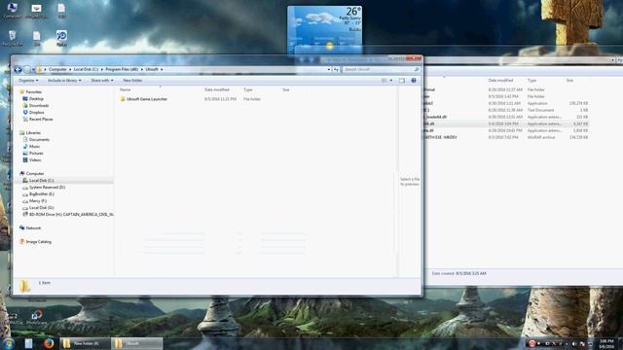This screenshot has width=623, height=350.
Task: Sort by the Name column header
Action: [x=126, y=90]
